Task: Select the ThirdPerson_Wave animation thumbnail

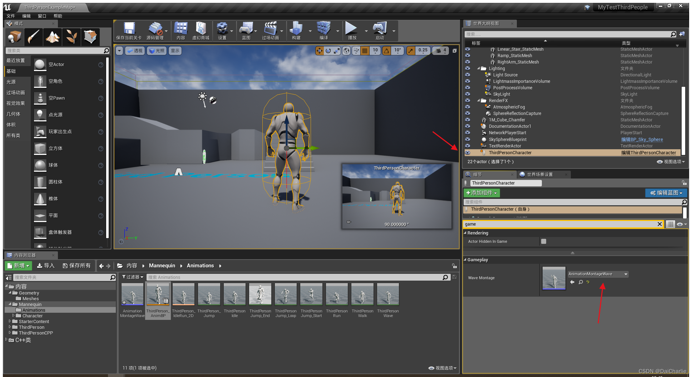Action: [387, 294]
